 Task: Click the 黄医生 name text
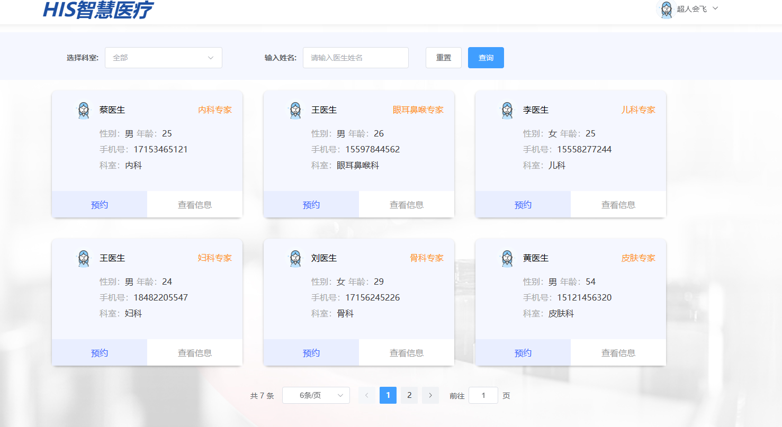(x=536, y=258)
